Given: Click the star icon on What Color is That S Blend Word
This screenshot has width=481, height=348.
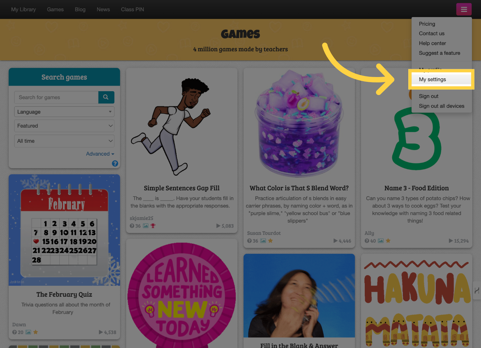Looking at the screenshot, I should (x=270, y=241).
